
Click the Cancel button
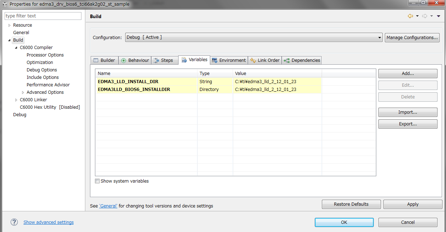[x=408, y=222]
